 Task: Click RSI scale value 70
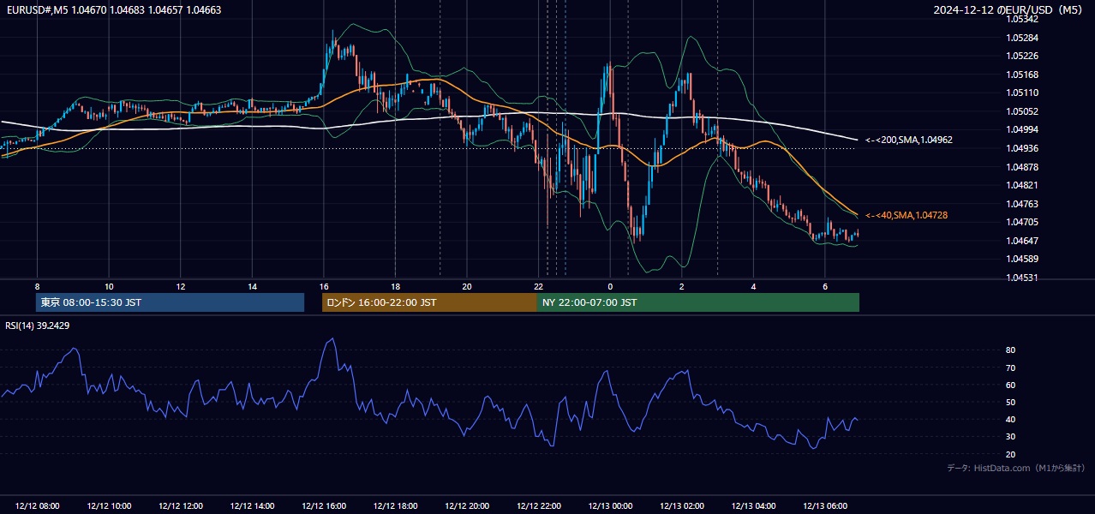(1010, 368)
